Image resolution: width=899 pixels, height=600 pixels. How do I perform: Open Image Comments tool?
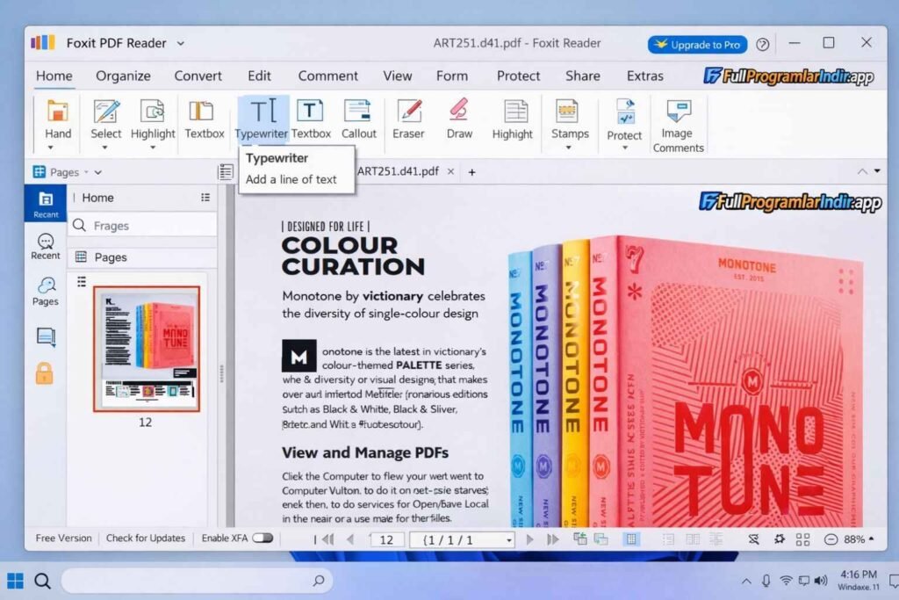[x=677, y=123]
